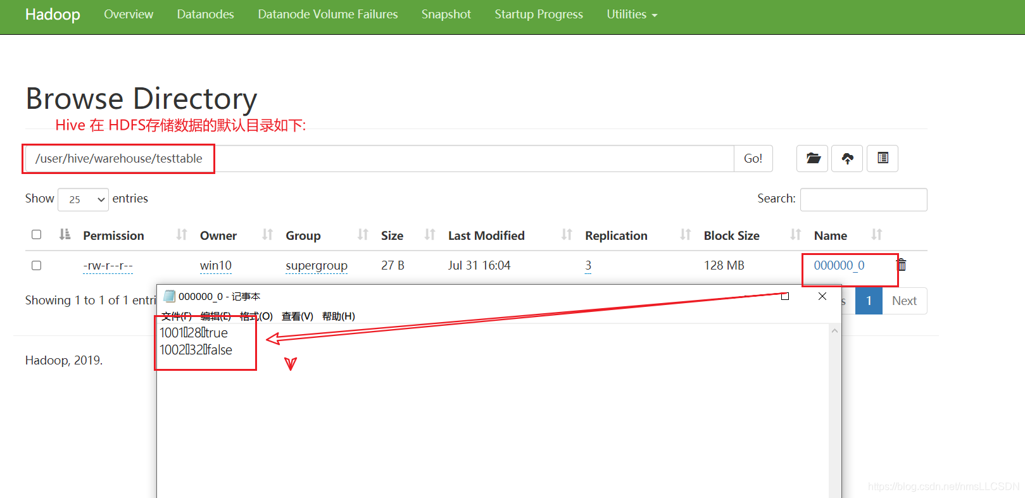Screen dimensions: 1025x498
Task: Open Notepad 查看(V) menu
Action: (x=298, y=316)
